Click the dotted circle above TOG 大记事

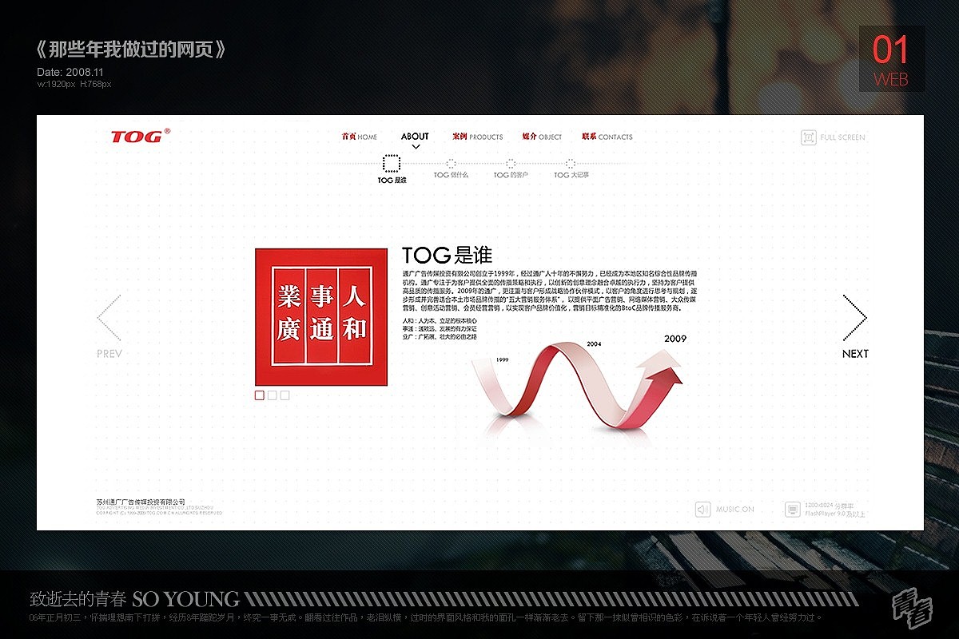click(x=571, y=163)
